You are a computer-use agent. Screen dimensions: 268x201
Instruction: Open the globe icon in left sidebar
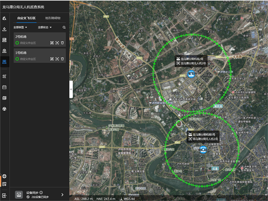pos(4,176)
